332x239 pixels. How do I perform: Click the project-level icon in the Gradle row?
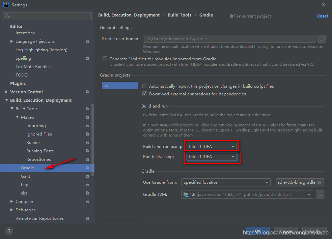tap(87, 168)
